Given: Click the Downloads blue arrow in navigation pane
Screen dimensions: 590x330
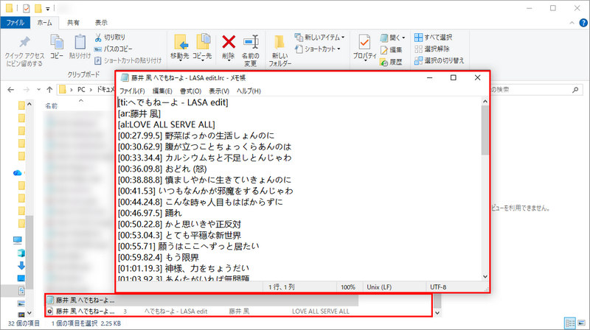Looking at the screenshot, I should click(x=21, y=265).
